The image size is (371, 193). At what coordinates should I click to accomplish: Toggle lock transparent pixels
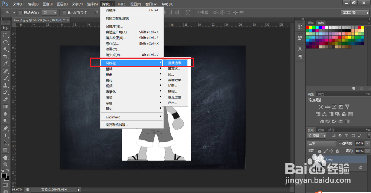(319, 151)
